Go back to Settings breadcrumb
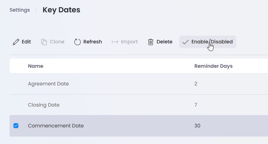This screenshot has width=268, height=144. (20, 10)
